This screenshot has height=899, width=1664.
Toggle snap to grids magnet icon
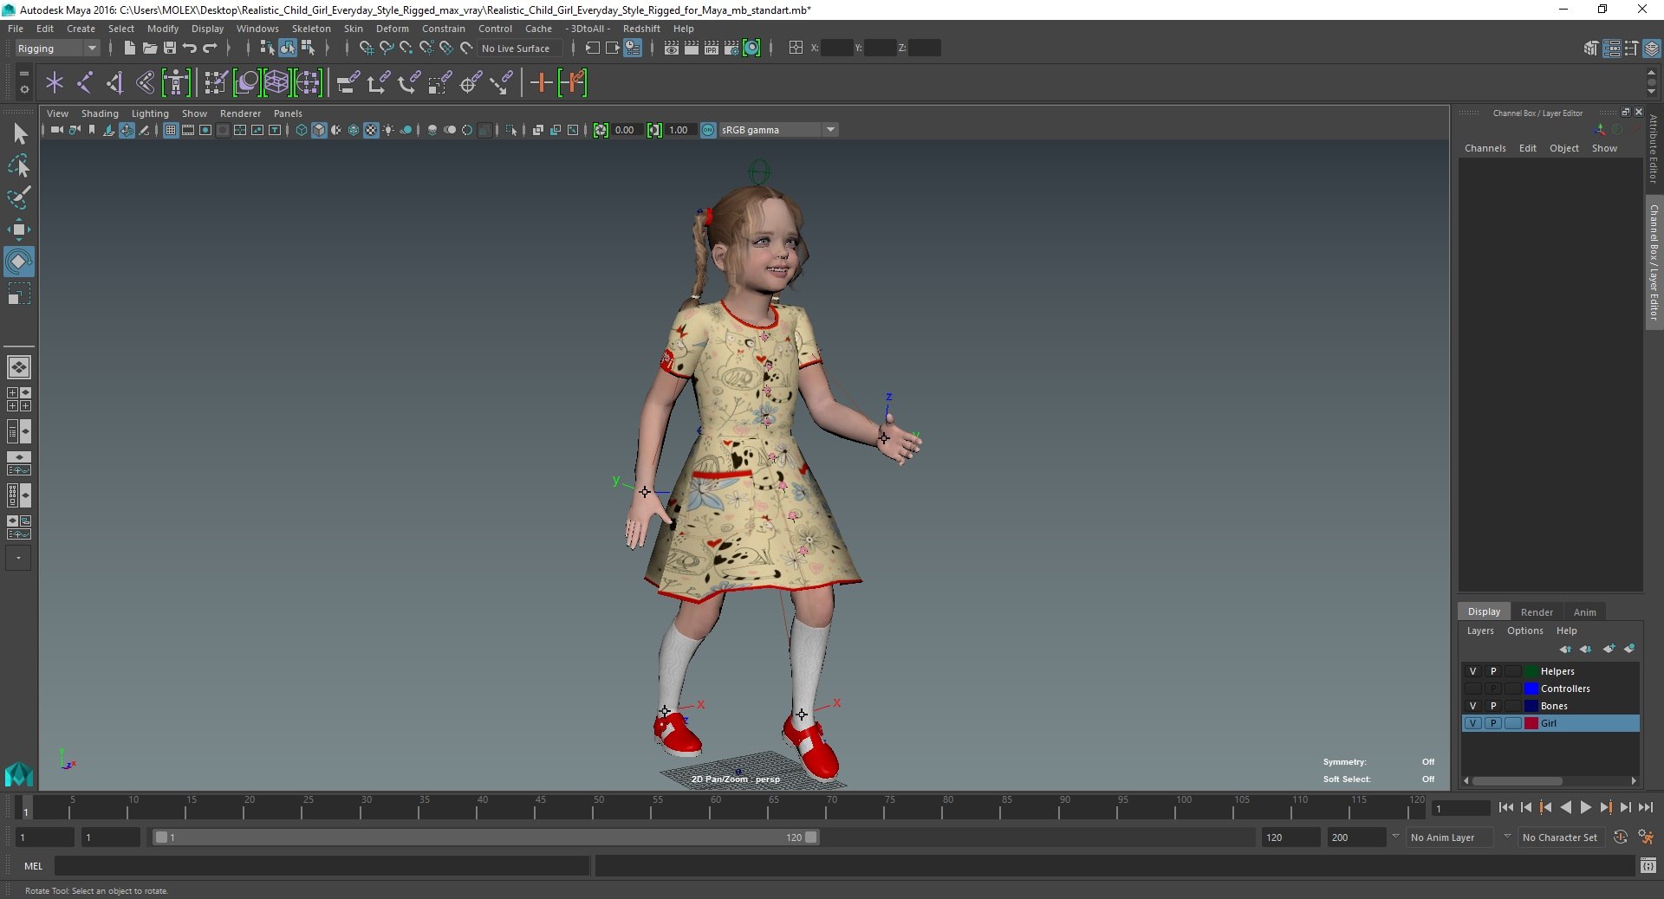pos(366,49)
